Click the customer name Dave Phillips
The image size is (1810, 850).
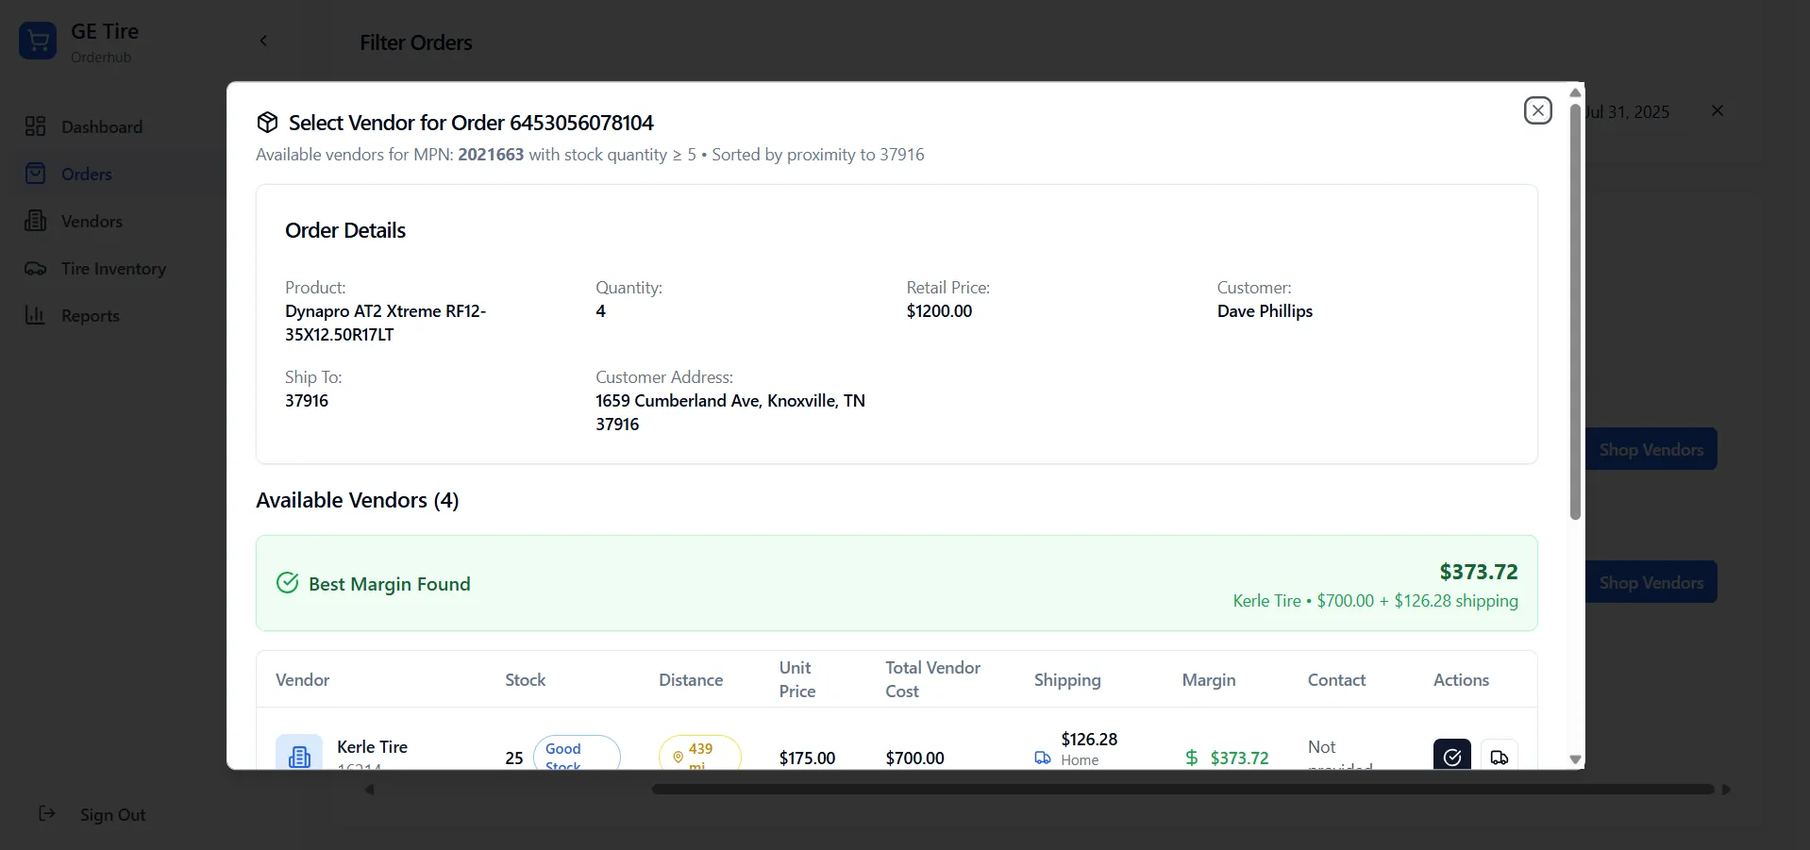(x=1265, y=311)
